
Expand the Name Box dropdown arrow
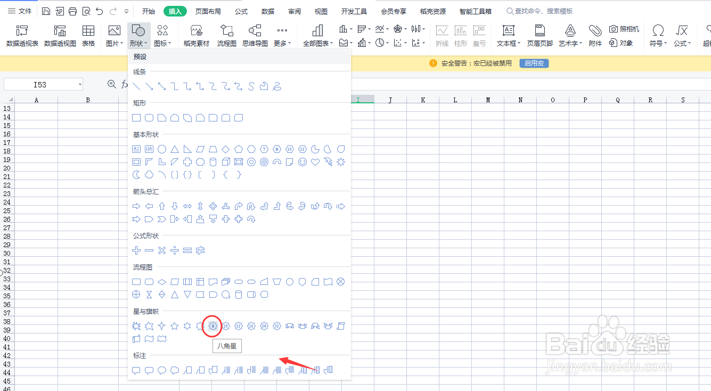(x=80, y=85)
